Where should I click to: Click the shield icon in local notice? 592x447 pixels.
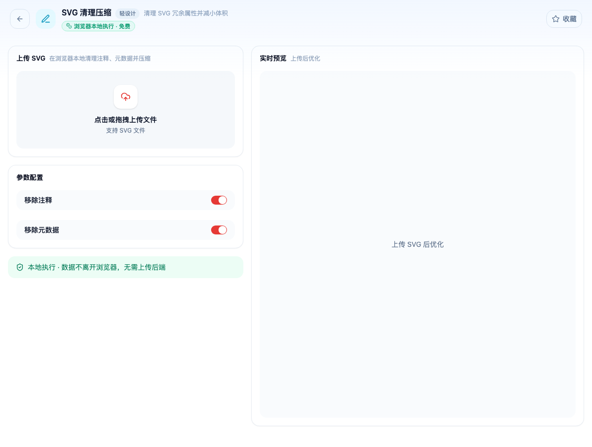coord(20,267)
